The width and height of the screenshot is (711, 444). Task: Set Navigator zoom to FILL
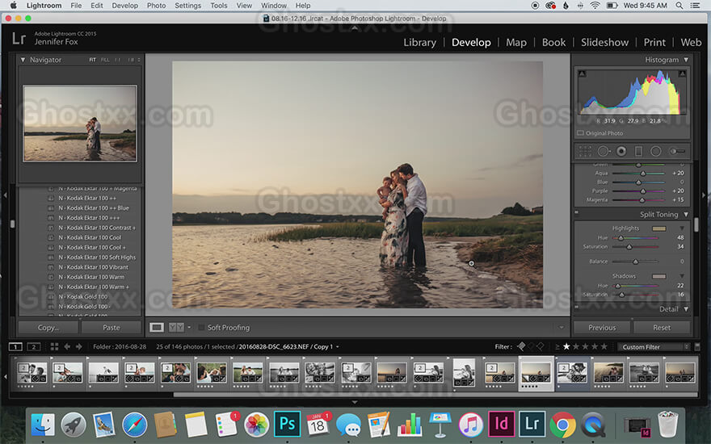(x=105, y=60)
